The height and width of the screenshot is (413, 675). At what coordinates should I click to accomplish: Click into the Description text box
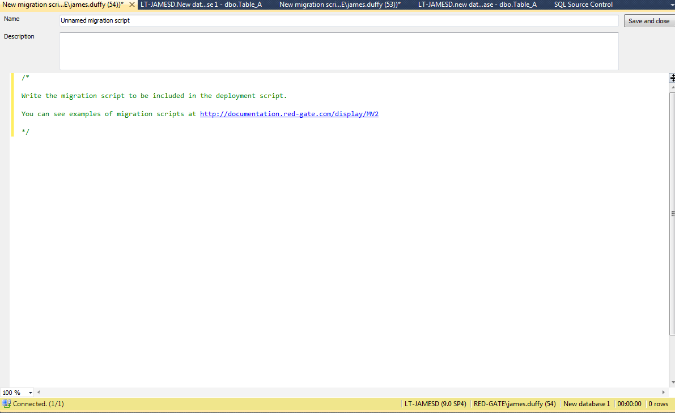click(338, 51)
